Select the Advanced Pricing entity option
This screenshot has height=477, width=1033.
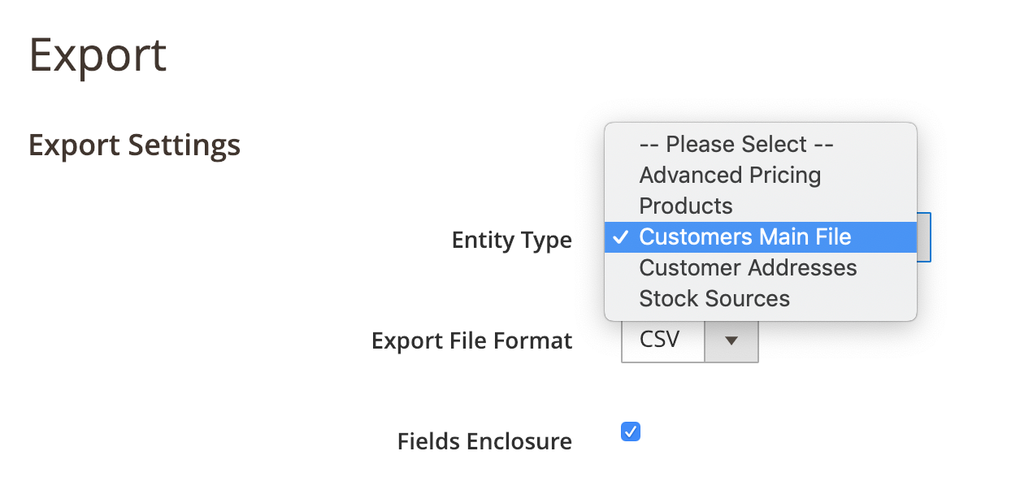point(729,176)
